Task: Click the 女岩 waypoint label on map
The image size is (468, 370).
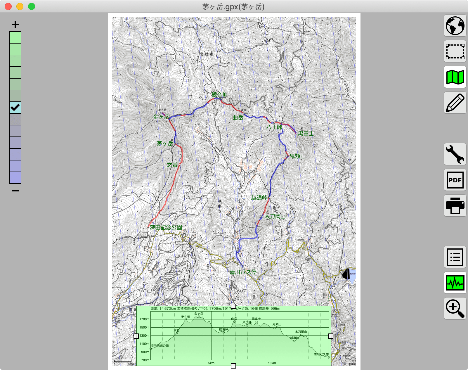Action: click(172, 165)
